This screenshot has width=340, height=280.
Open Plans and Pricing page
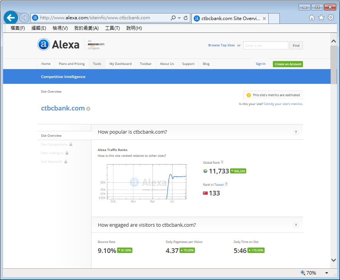pyautogui.click(x=71, y=64)
